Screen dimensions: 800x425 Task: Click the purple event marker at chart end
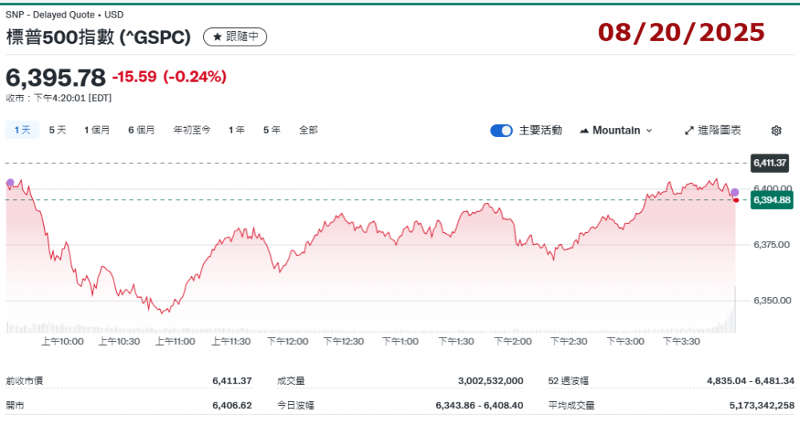(x=734, y=192)
